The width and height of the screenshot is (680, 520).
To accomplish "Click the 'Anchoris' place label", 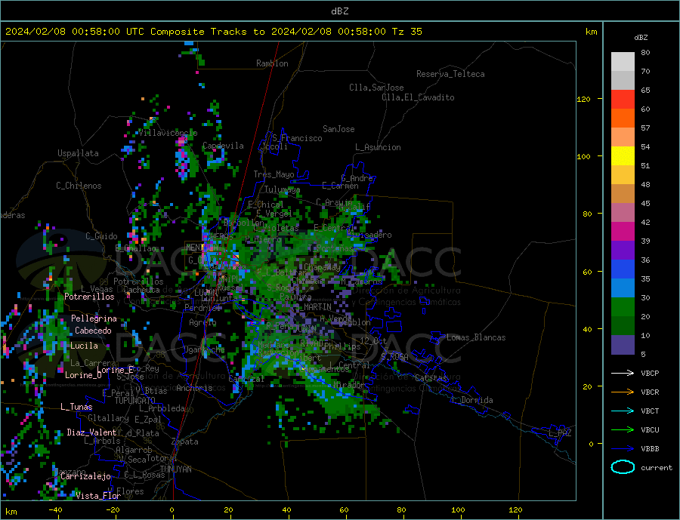I will coord(194,388).
